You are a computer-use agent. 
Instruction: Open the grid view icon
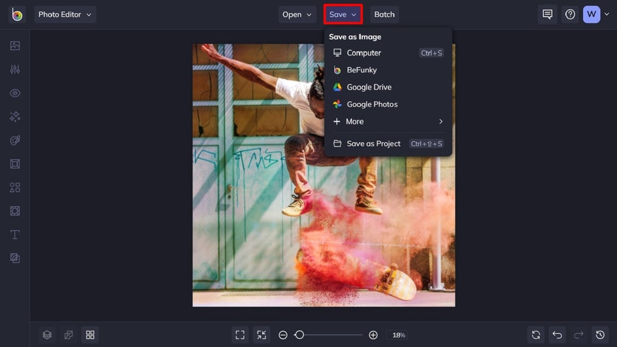90,335
